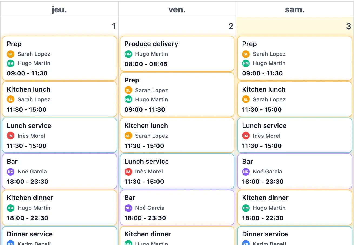Viewport: 354px width, 245px height.
Task: Open Thursday's "Kitchen lunch" shift title
Action: pyautogui.click(x=28, y=89)
